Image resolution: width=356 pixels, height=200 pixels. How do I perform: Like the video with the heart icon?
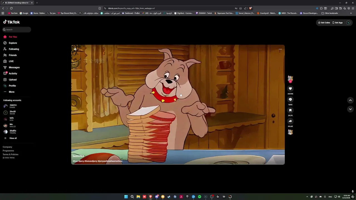coord(290,89)
